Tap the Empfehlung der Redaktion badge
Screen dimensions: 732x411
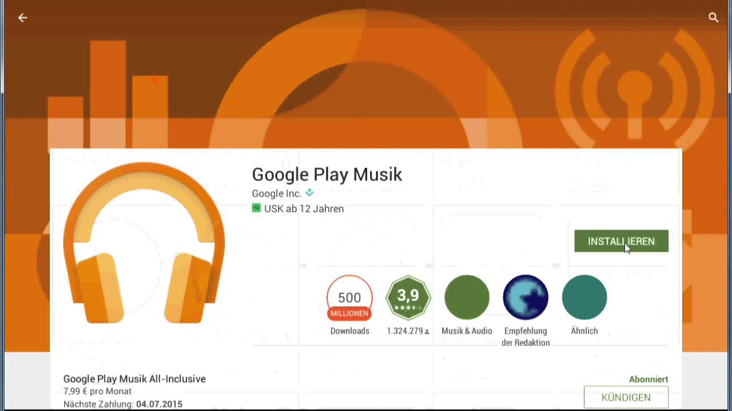[526, 297]
